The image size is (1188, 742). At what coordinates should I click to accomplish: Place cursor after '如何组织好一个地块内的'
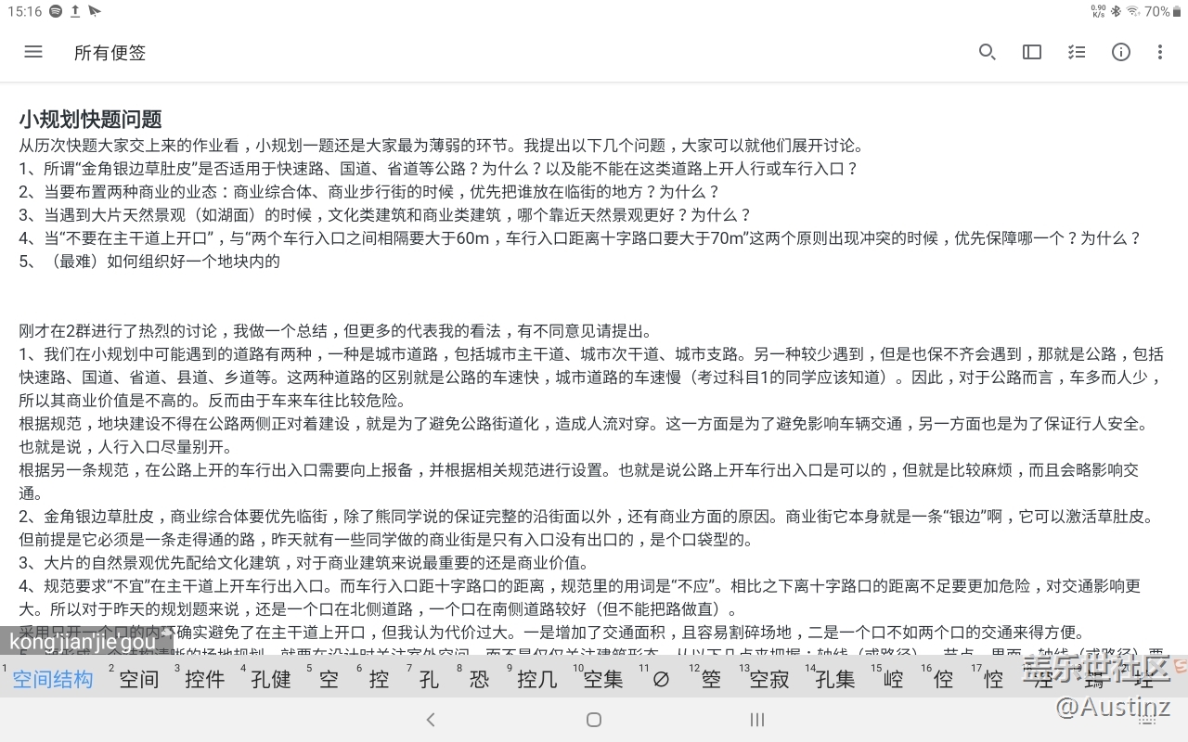pyautogui.click(x=281, y=262)
